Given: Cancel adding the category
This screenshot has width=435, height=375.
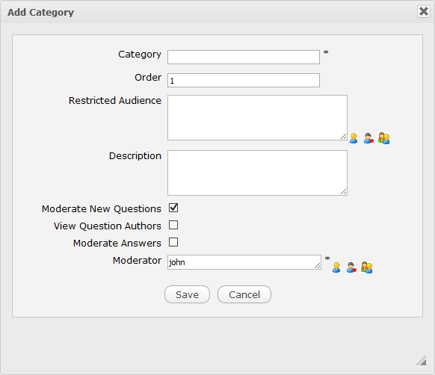Looking at the screenshot, I should (x=244, y=294).
